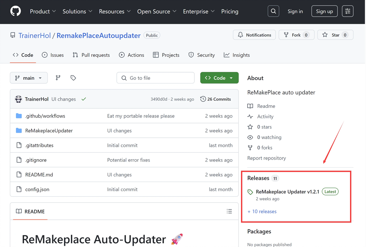
Task: Expand the Product menu in header
Action: [x=43, y=11]
